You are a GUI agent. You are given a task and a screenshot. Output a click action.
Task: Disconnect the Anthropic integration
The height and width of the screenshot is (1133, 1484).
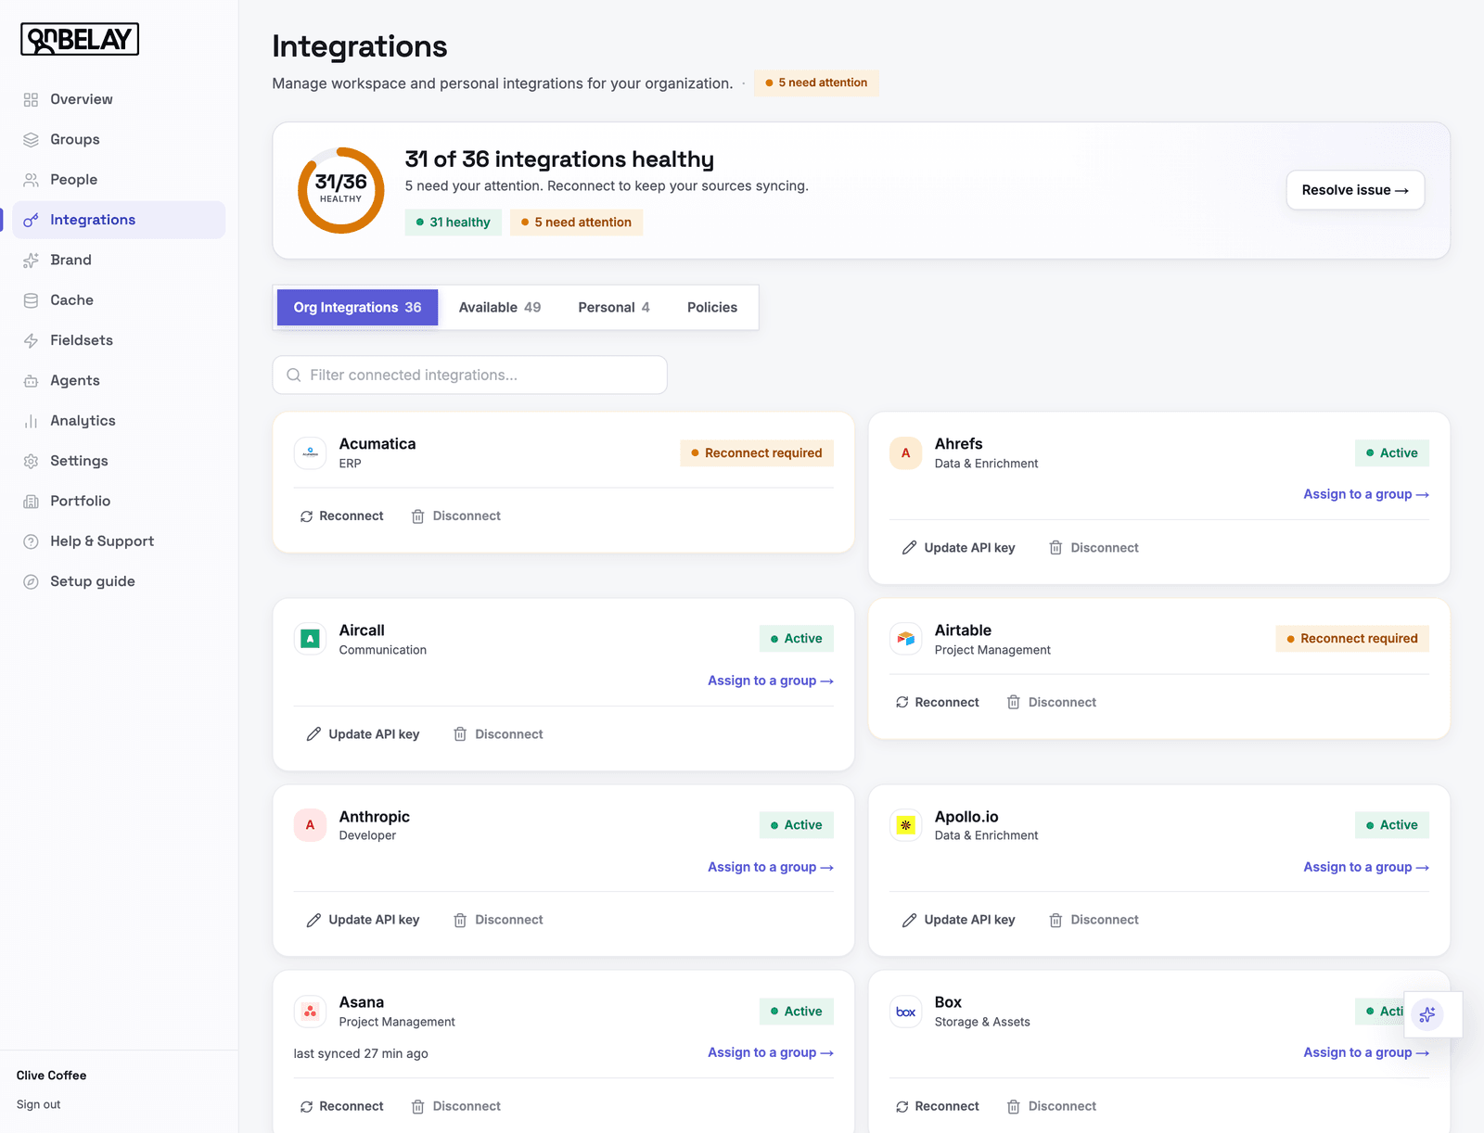[x=499, y=920]
